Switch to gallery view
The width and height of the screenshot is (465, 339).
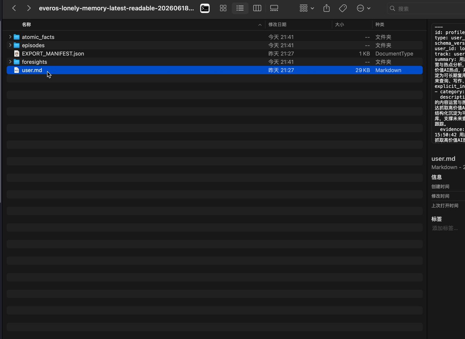(274, 8)
